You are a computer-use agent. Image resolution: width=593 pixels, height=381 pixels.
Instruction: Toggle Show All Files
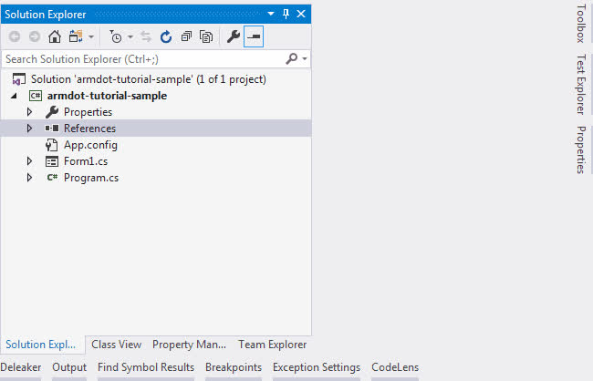206,36
